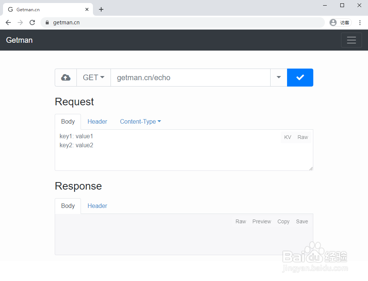Go back with the browser back arrow
This screenshot has width=368, height=281.
click(x=8, y=22)
